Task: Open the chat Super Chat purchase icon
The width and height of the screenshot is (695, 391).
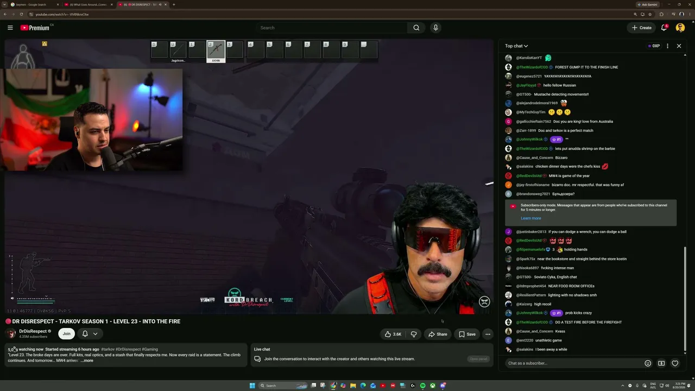Action: point(661,363)
